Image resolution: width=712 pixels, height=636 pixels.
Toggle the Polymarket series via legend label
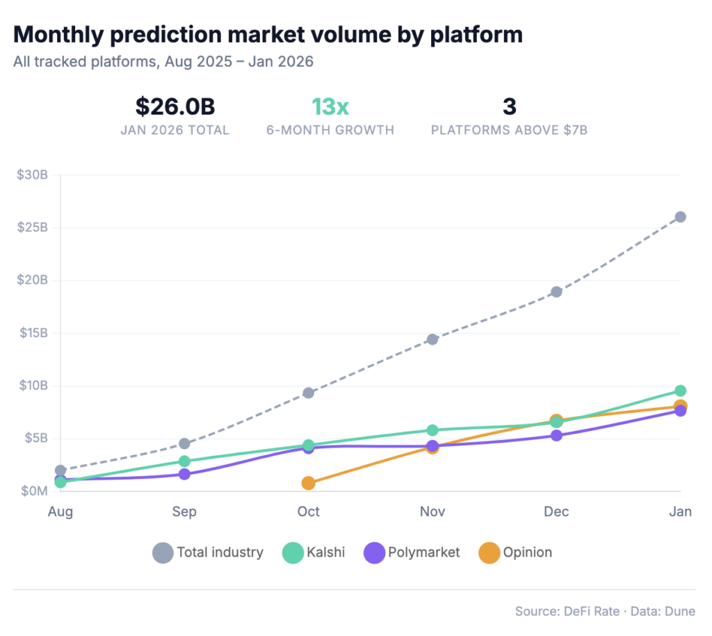tap(425, 553)
